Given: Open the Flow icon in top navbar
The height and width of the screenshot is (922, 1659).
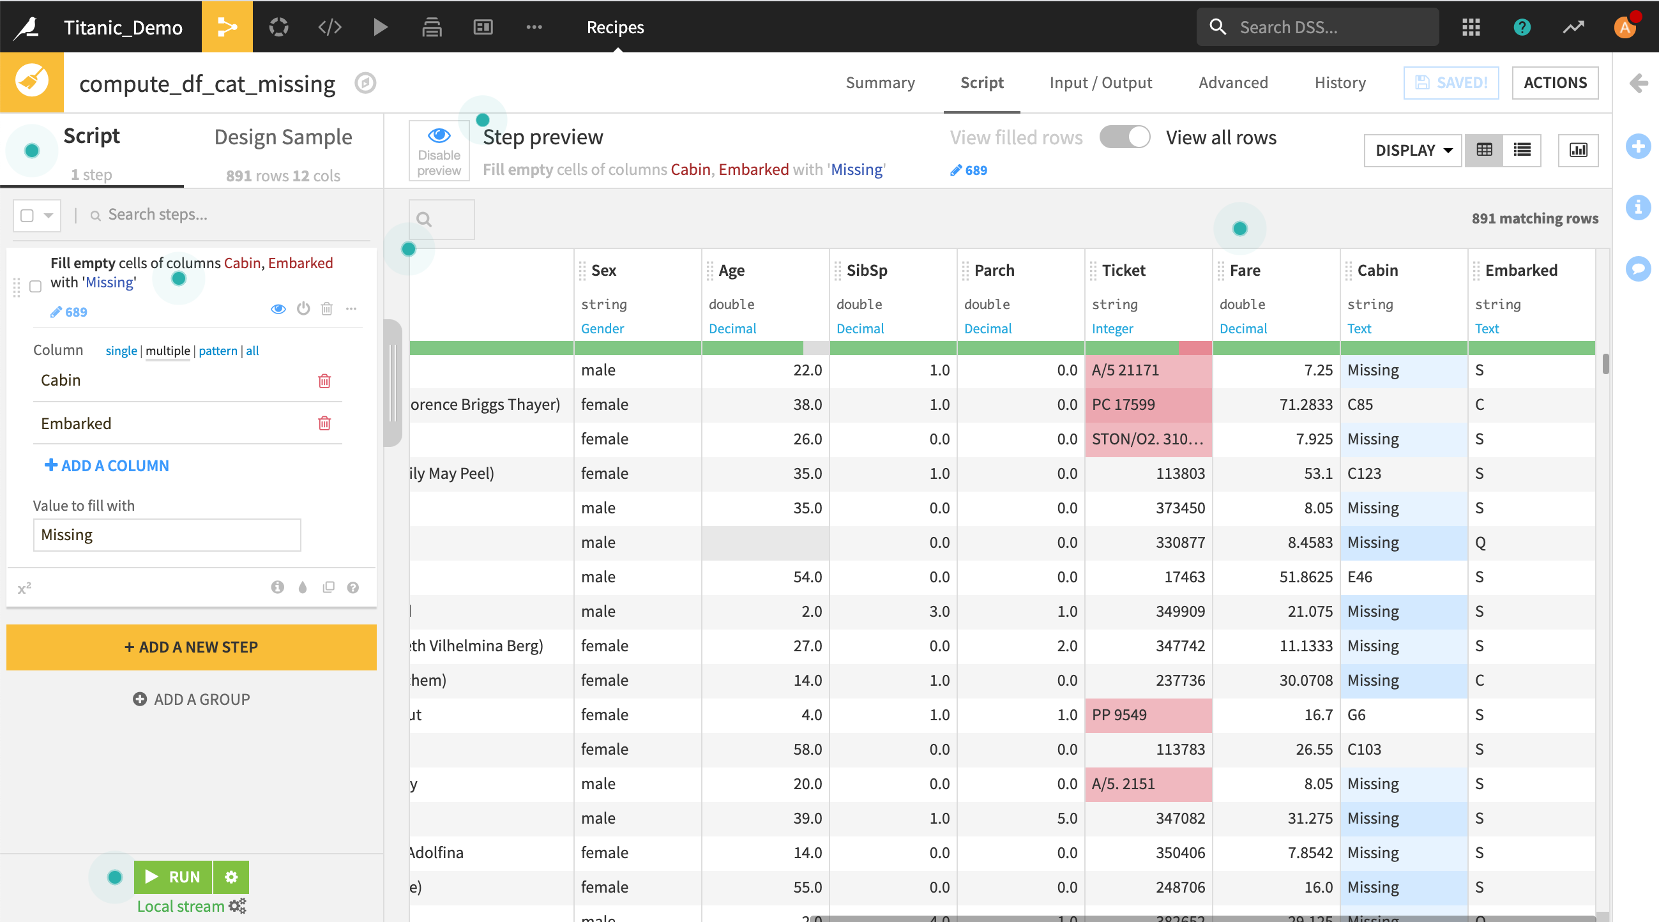Looking at the screenshot, I should (x=227, y=27).
